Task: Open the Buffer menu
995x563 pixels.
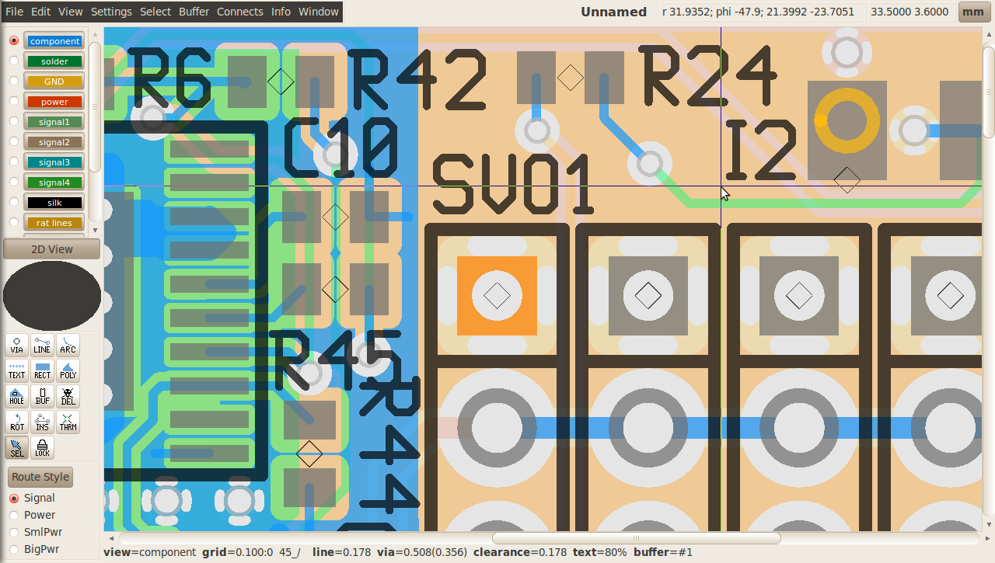Action: (x=194, y=12)
